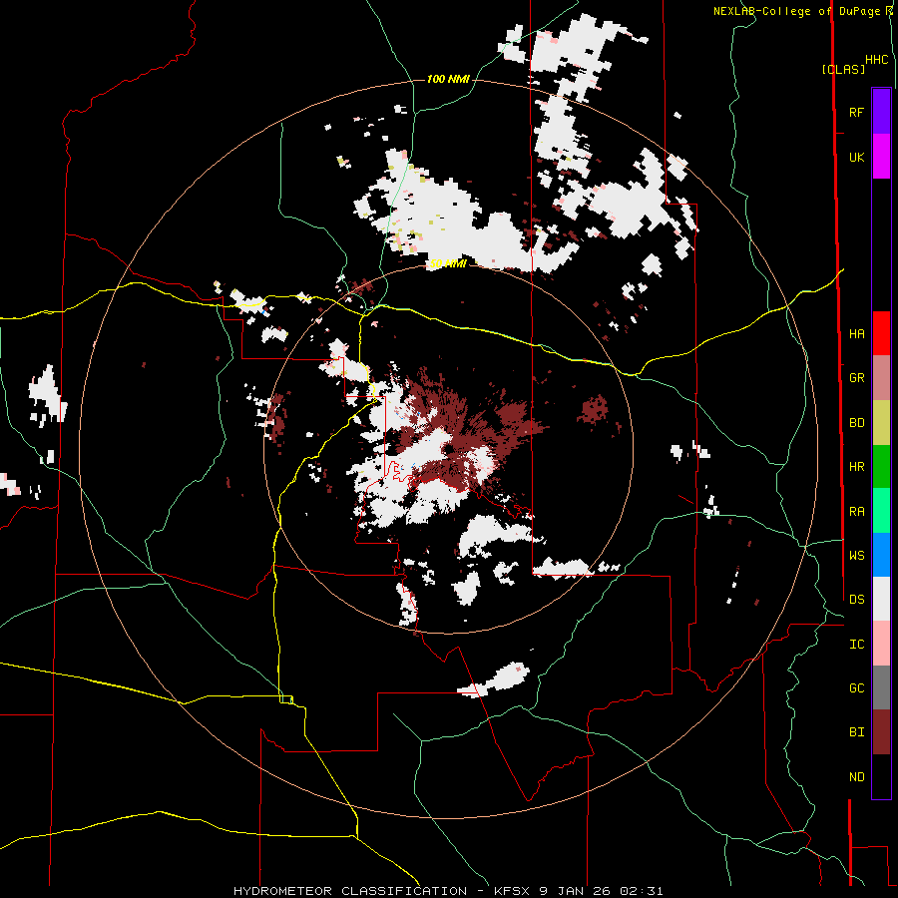Viewport: 898px width, 898px height.
Task: Click the ND legend label
Action: coord(856,777)
